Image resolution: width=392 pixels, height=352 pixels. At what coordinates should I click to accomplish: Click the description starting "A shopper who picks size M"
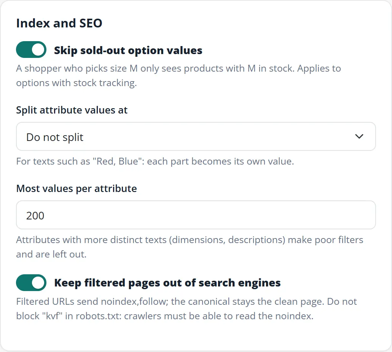click(x=178, y=75)
